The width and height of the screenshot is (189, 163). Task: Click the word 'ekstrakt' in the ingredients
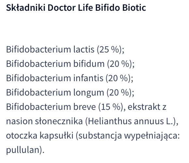(x=144, y=107)
